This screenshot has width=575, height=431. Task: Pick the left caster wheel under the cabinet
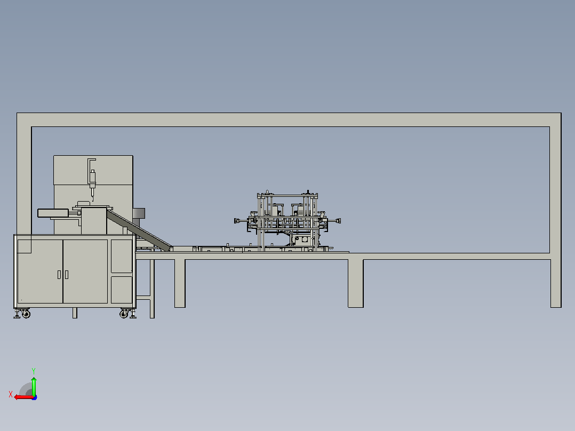(x=26, y=314)
